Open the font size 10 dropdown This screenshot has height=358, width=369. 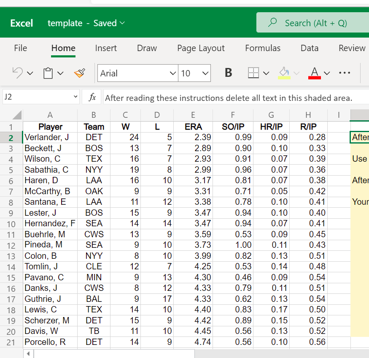(205, 73)
